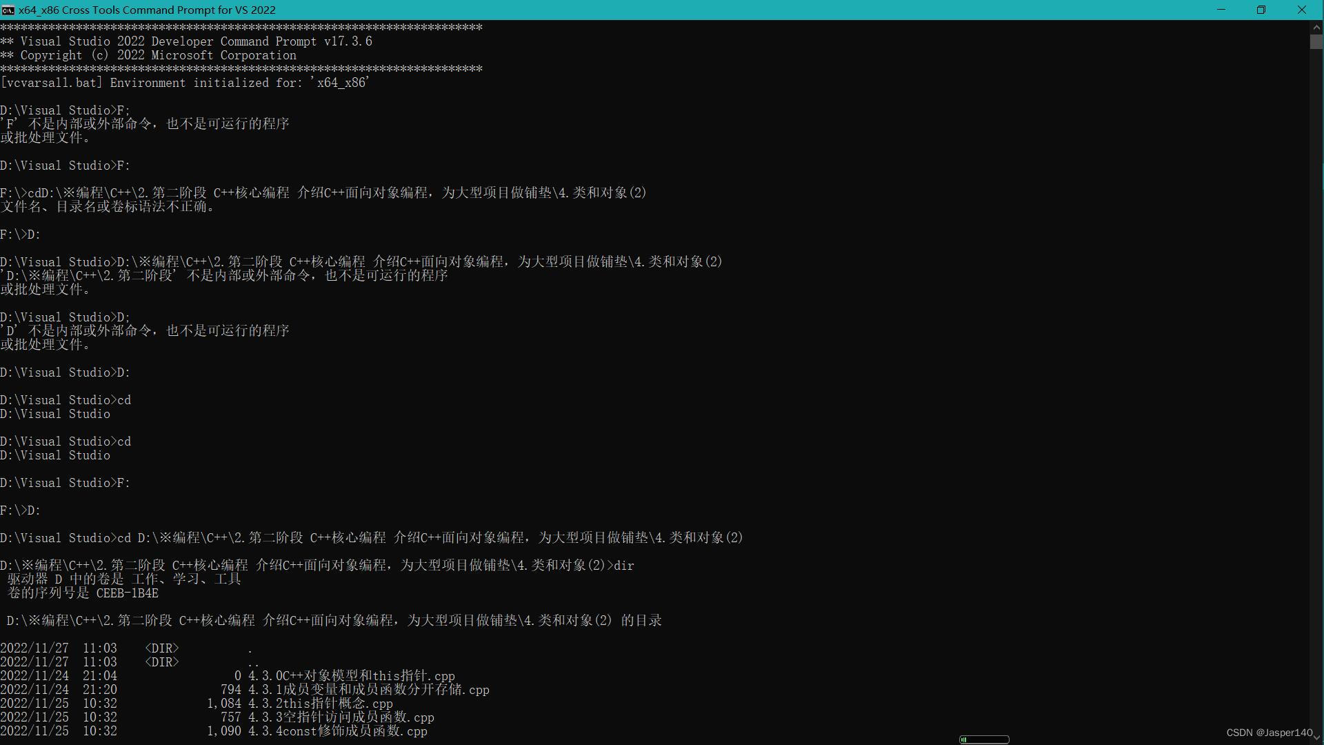Click the file 4.3.1成员变量和成员函数分开存储.cpp

369,690
